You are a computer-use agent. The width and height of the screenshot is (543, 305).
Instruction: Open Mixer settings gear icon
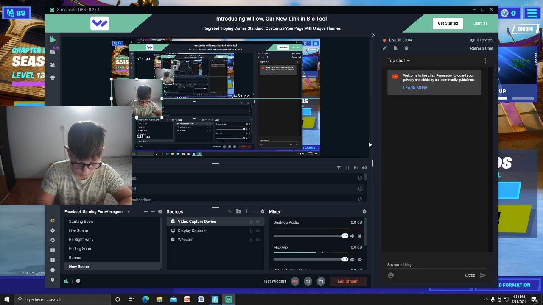click(364, 211)
